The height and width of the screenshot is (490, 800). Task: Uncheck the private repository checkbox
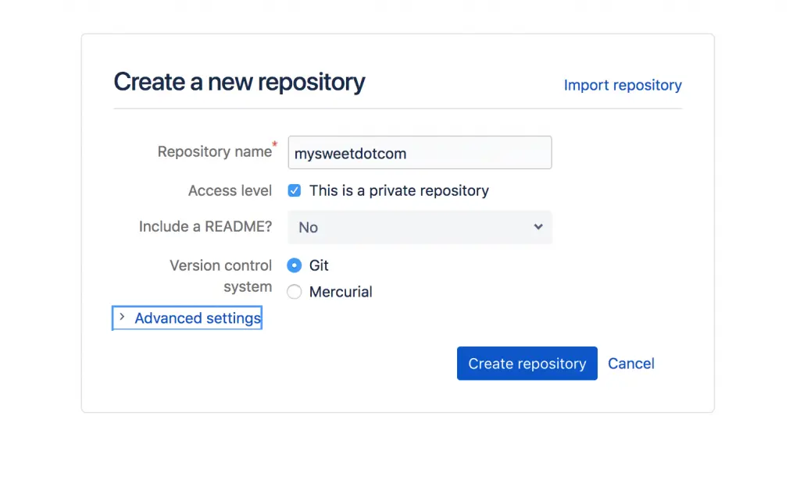click(295, 190)
